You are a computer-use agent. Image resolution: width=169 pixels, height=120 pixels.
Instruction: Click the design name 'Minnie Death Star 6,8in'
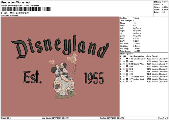(x=20, y=13)
